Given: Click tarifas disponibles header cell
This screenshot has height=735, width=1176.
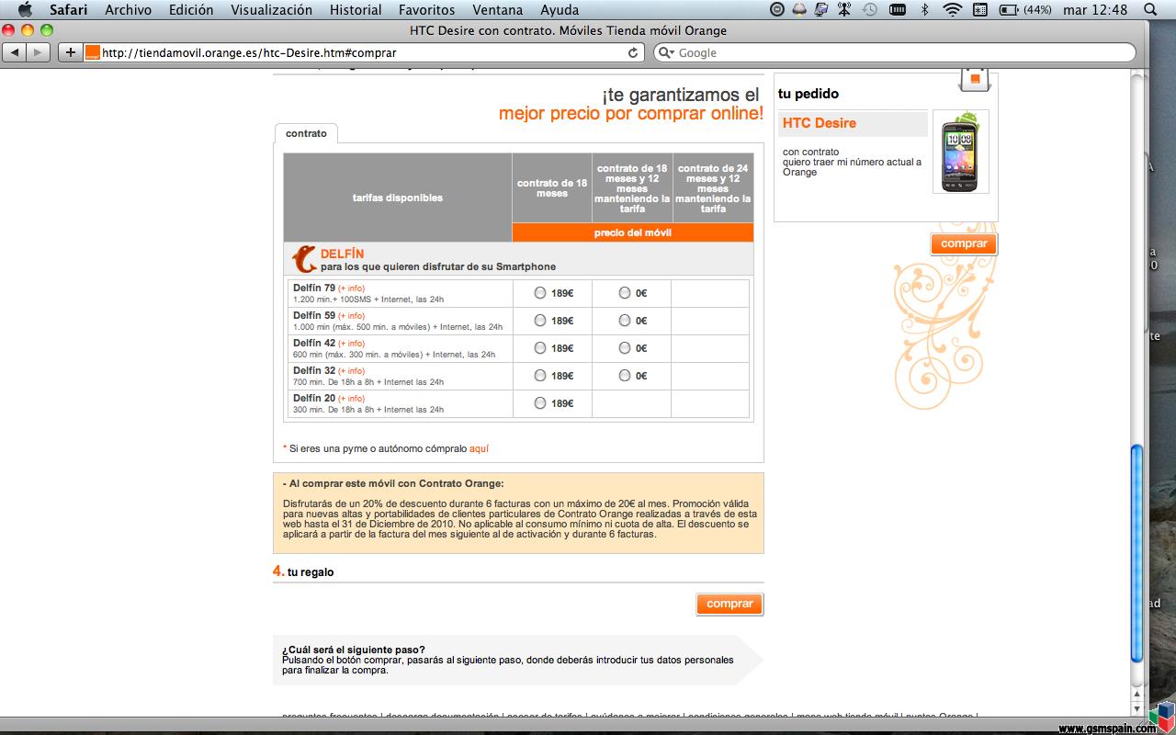Looking at the screenshot, I should click(398, 198).
